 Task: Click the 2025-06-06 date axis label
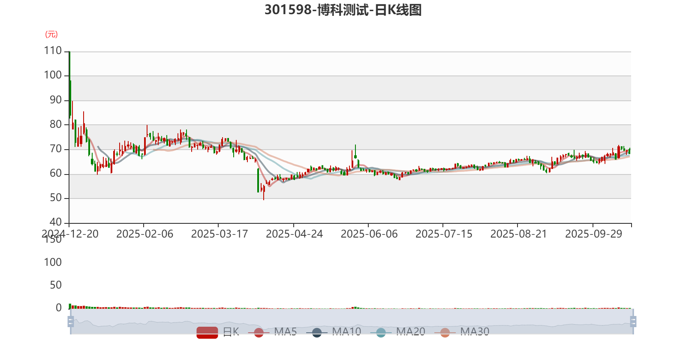coord(369,234)
